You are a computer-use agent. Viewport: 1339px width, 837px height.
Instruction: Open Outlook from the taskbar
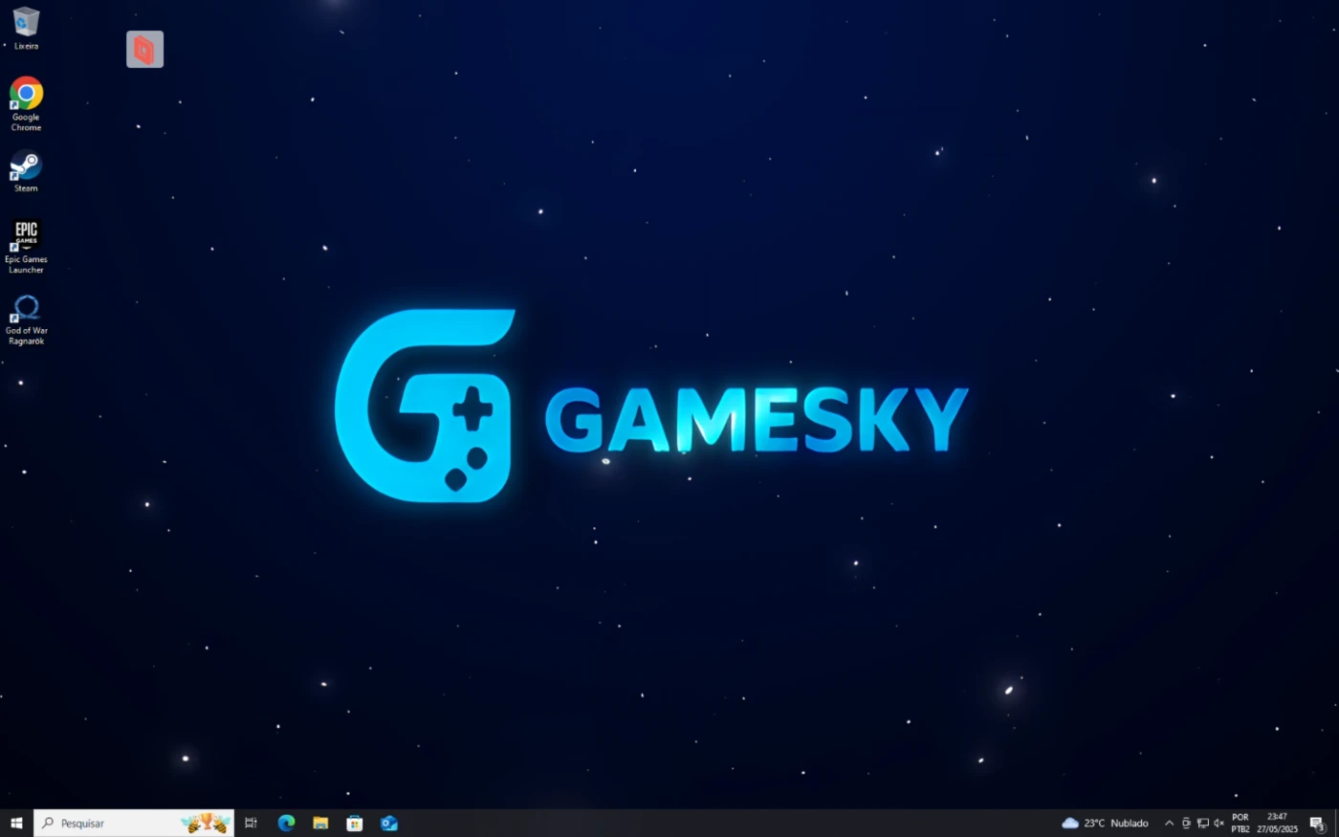point(389,823)
